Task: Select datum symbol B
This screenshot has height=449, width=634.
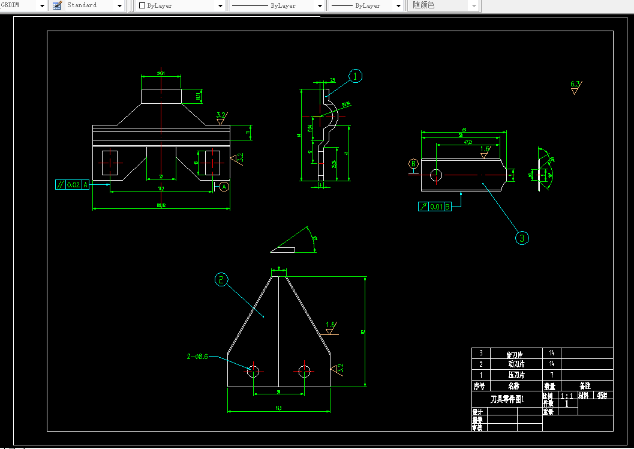Action: [413, 164]
